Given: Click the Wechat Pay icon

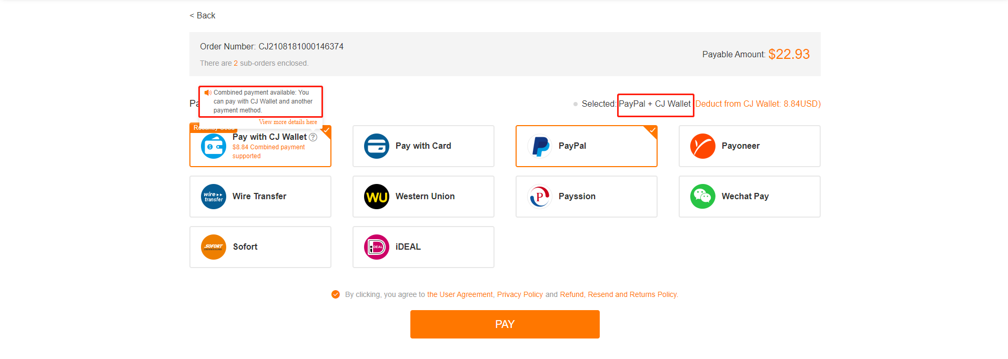Looking at the screenshot, I should tap(702, 197).
